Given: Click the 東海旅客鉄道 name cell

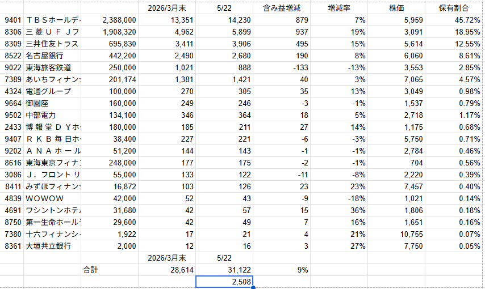Looking at the screenshot, I should [52, 67].
